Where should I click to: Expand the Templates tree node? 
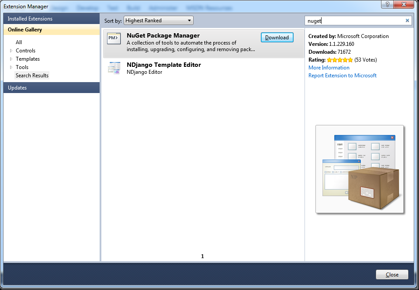[x=11, y=59]
